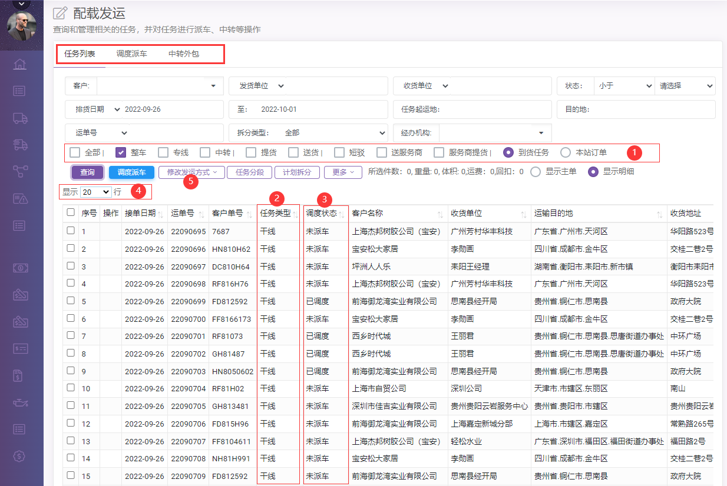The image size is (727, 486).
Task: Switch to the 中转外包 tab
Action: click(x=184, y=54)
